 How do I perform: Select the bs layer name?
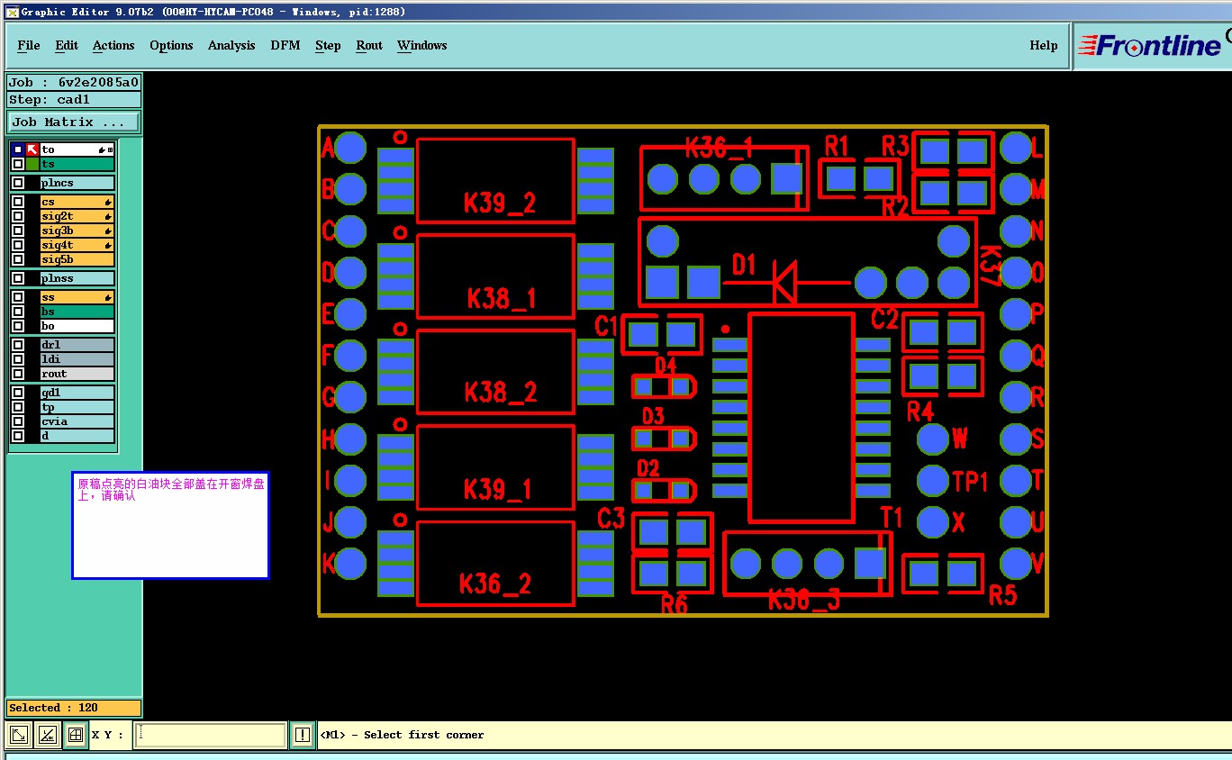point(77,312)
